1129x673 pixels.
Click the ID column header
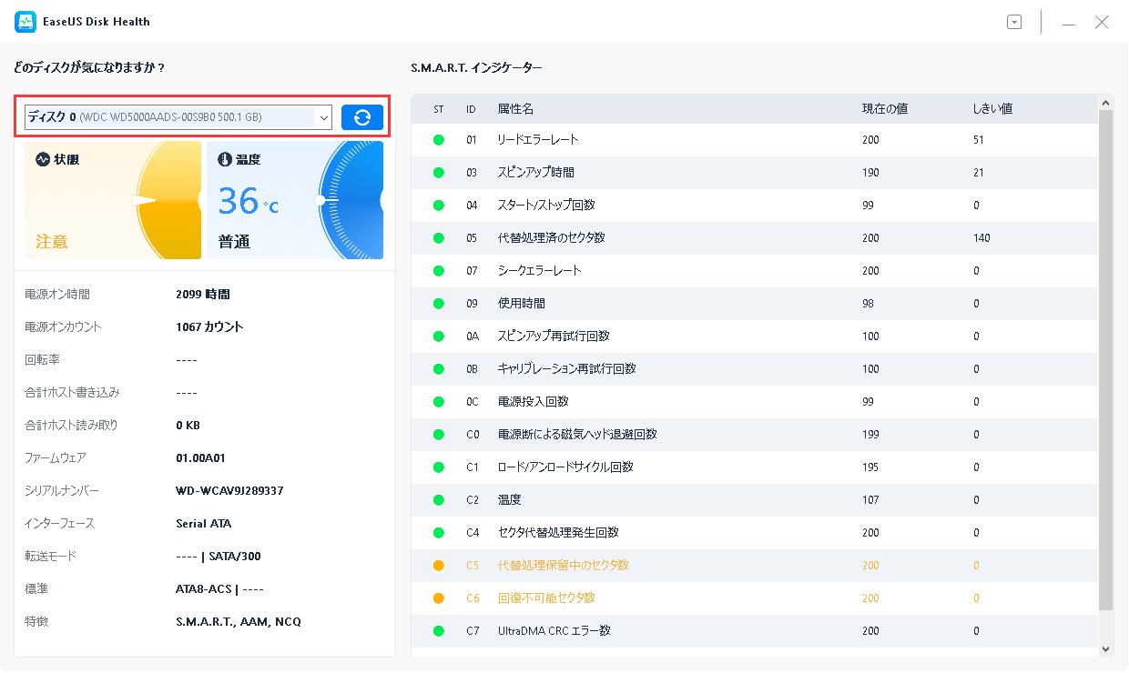472,109
